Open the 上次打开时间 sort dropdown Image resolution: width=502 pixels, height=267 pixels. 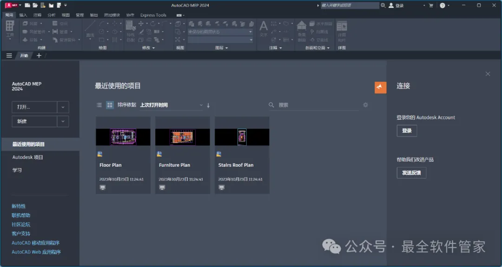pos(171,105)
